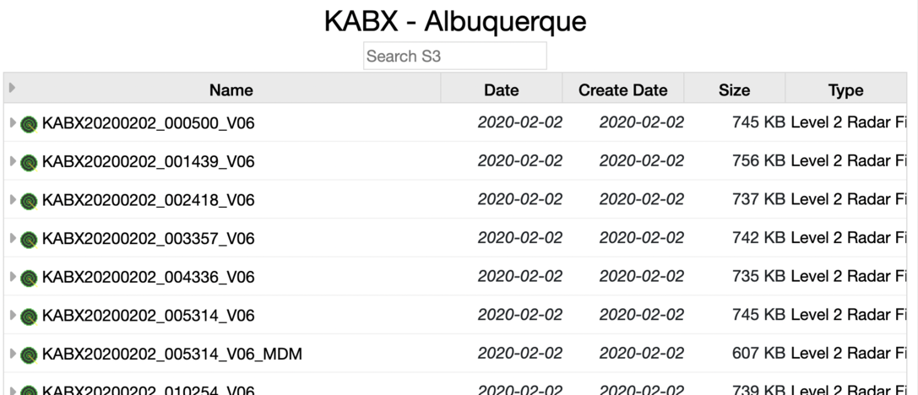
Task: Click radar icon for KABX20200202_001439_V06
Action: coord(30,162)
